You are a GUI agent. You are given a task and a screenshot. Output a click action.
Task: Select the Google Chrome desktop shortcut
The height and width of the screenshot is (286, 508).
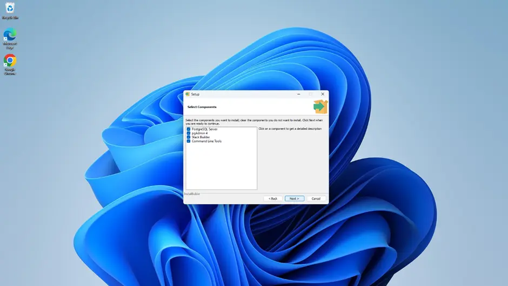coord(10,64)
